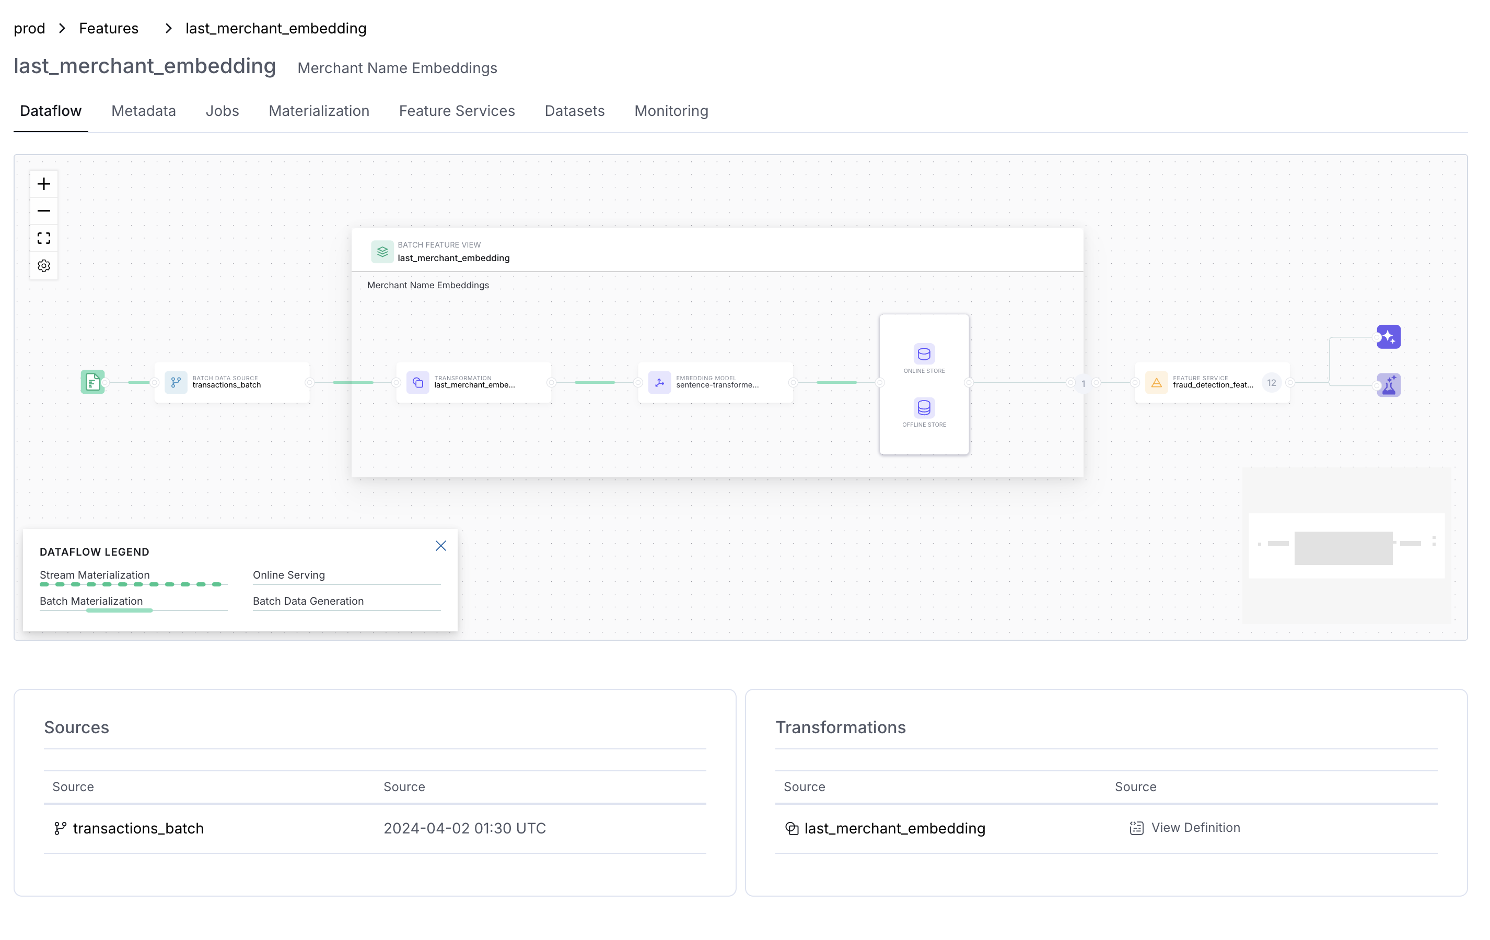Expand the 12-feature badge on feature service
The image size is (1490, 940).
click(x=1272, y=382)
